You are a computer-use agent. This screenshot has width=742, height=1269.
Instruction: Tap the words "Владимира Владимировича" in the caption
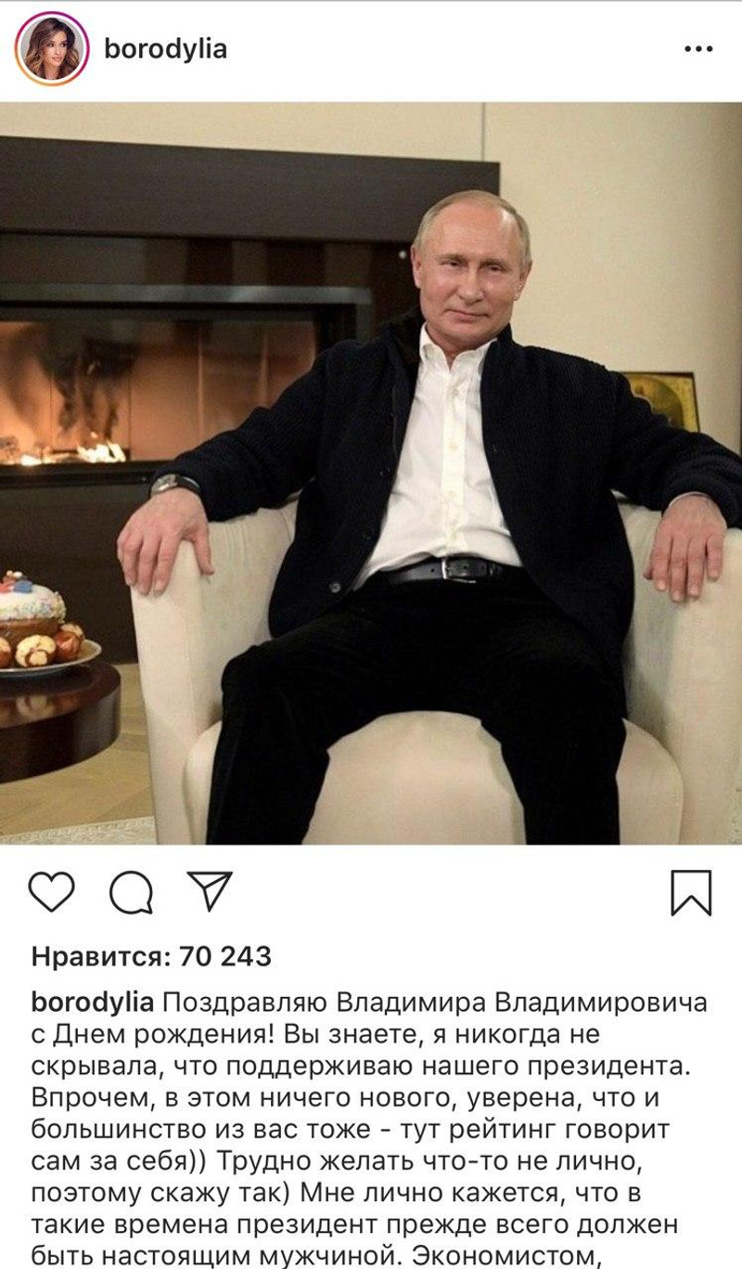[520, 1004]
